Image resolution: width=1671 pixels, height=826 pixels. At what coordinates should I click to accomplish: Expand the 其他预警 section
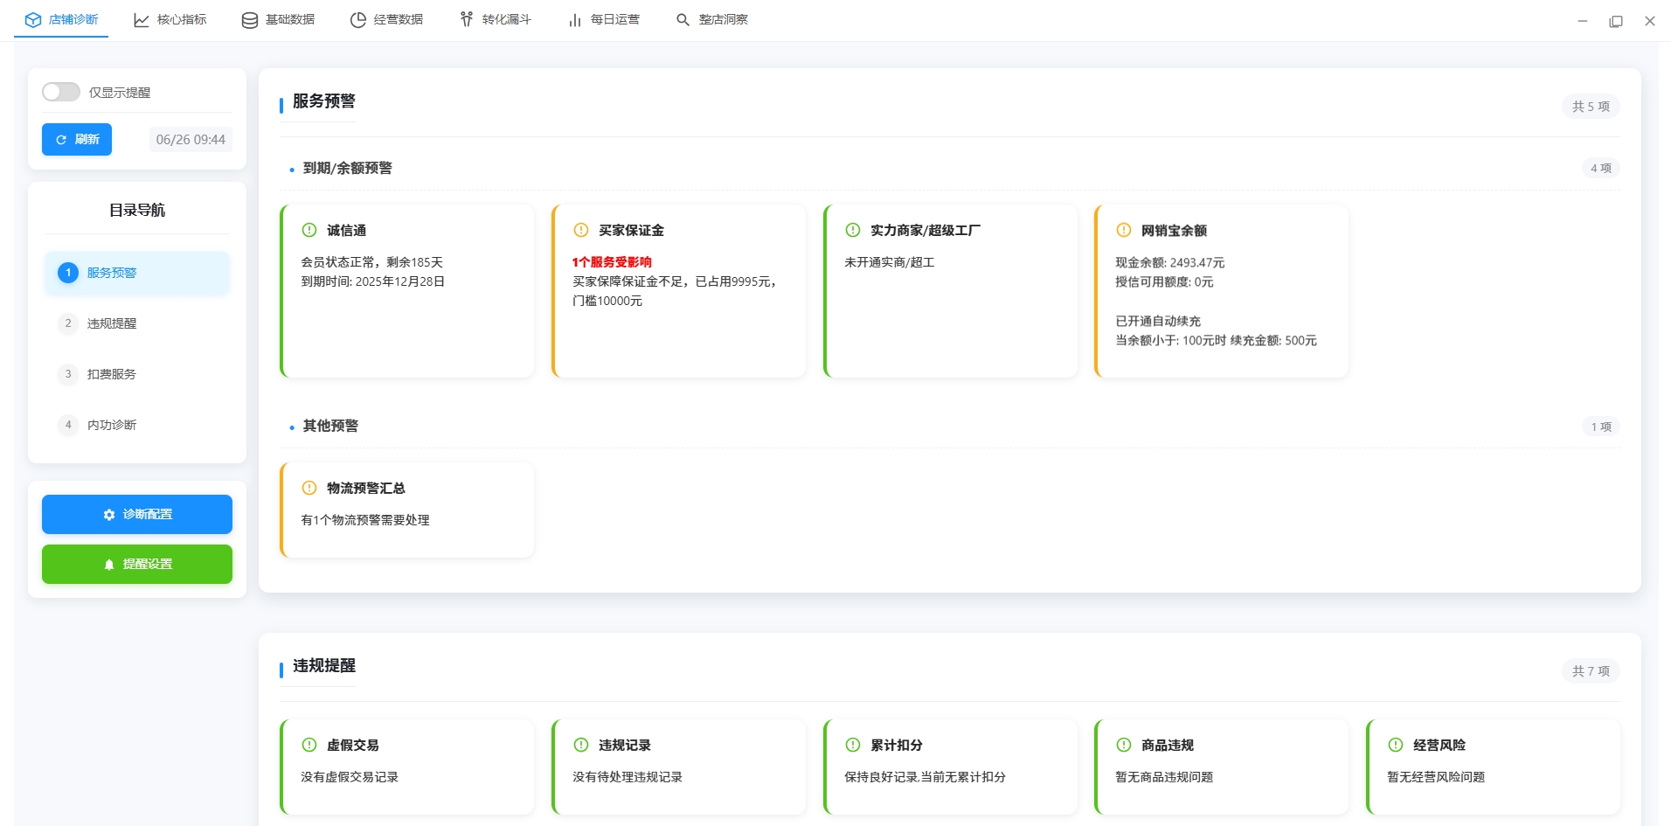[330, 426]
